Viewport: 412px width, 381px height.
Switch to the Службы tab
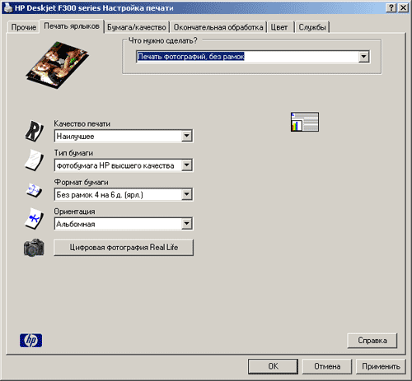[312, 27]
